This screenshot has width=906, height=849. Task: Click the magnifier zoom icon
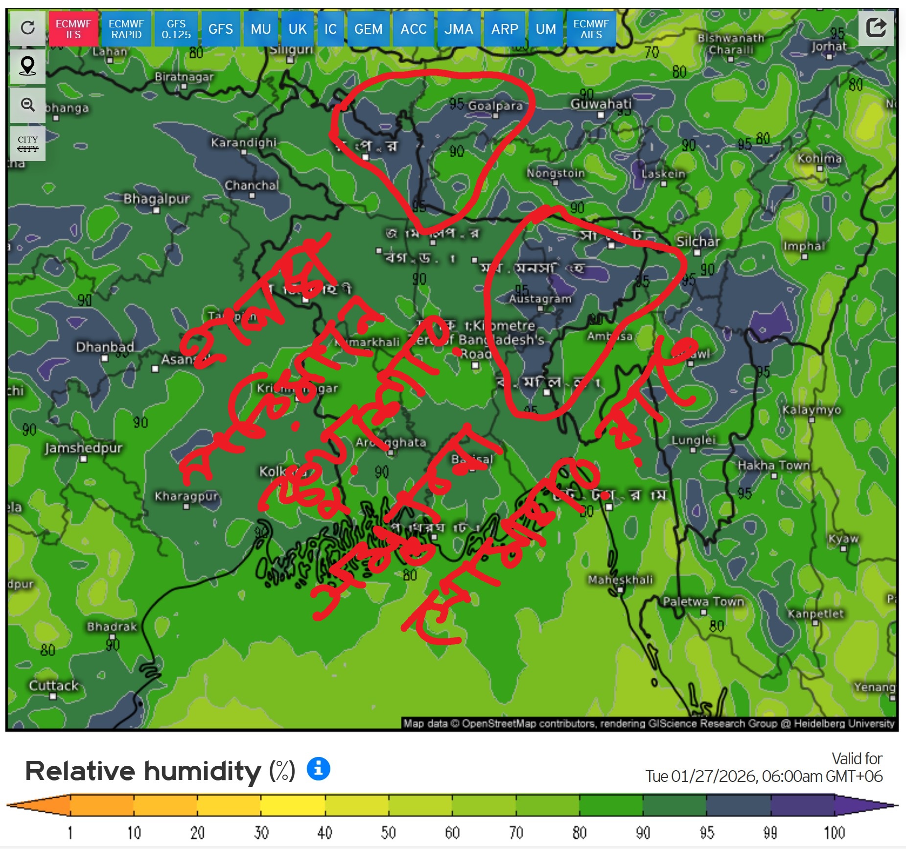(x=28, y=105)
